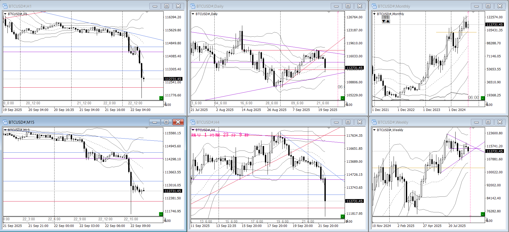Click the 112731.45 price label on H4 chart
Screen dimensions: 509x232
354,201
